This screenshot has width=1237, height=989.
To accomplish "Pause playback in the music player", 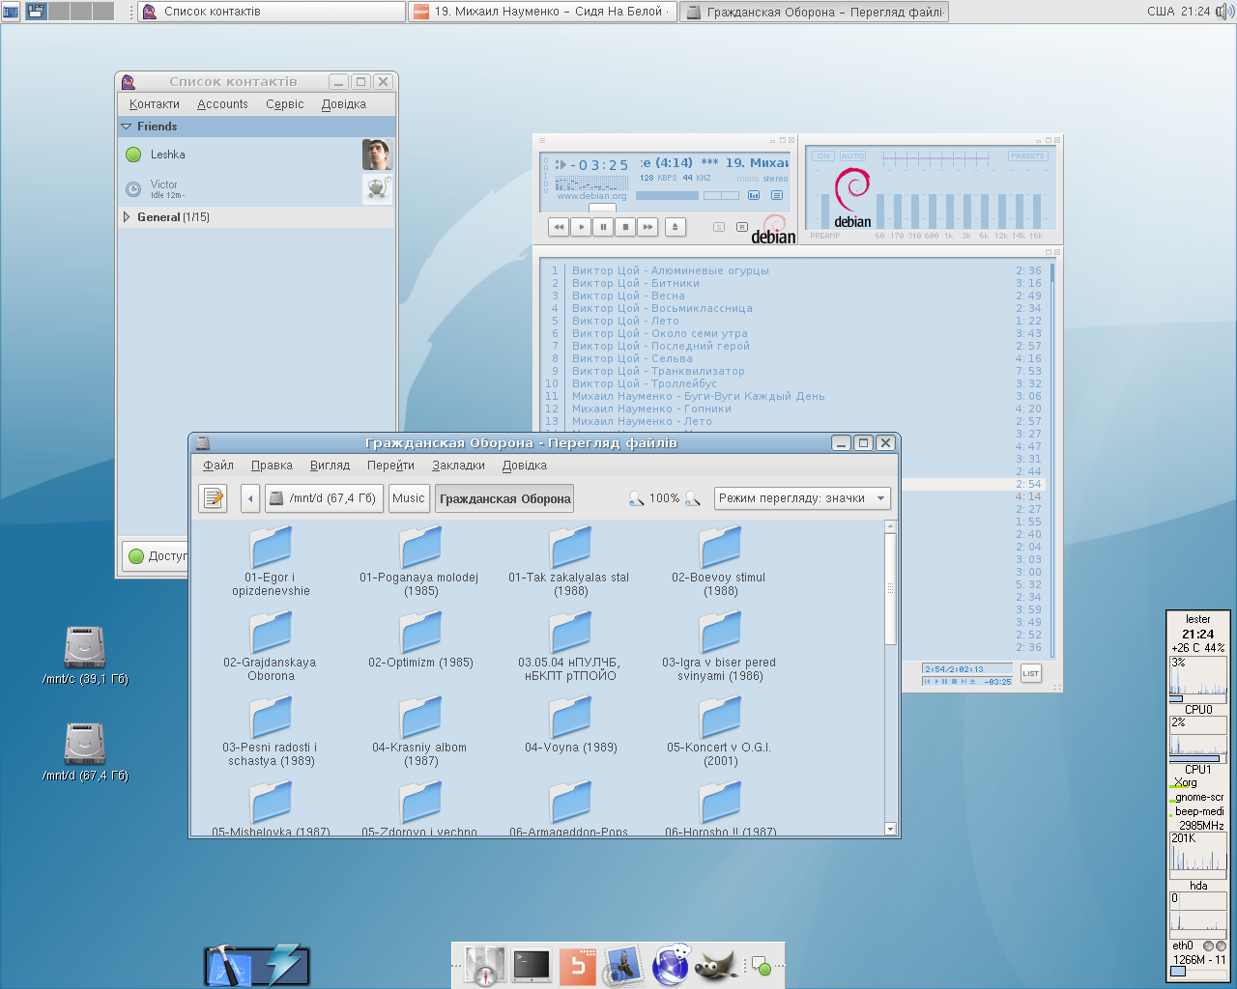I will click(x=603, y=227).
